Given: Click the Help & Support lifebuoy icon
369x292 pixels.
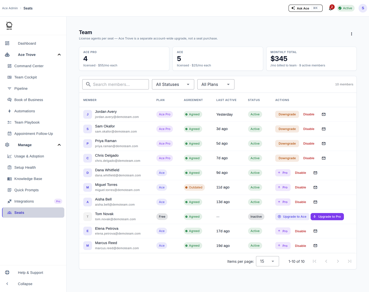Looking at the screenshot, I should click(7, 273).
